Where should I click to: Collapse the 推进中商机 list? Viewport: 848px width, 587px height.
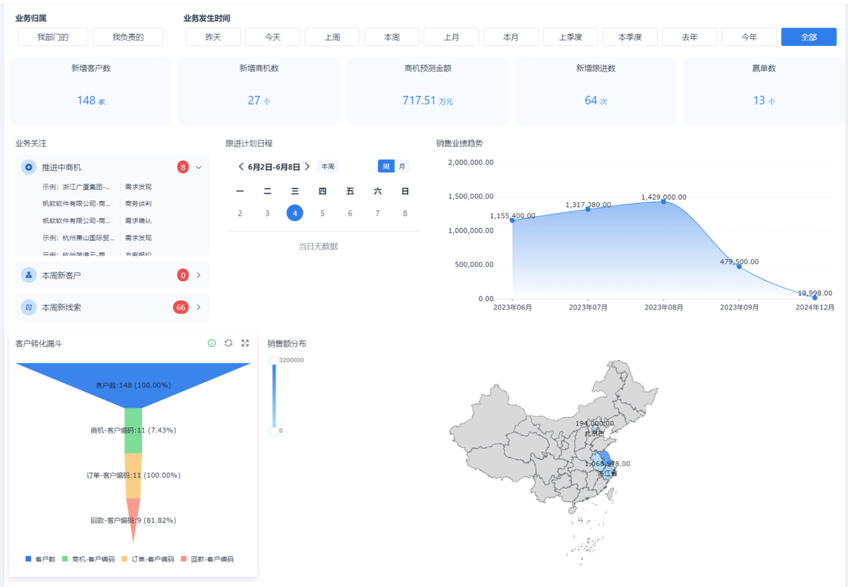[x=199, y=167]
